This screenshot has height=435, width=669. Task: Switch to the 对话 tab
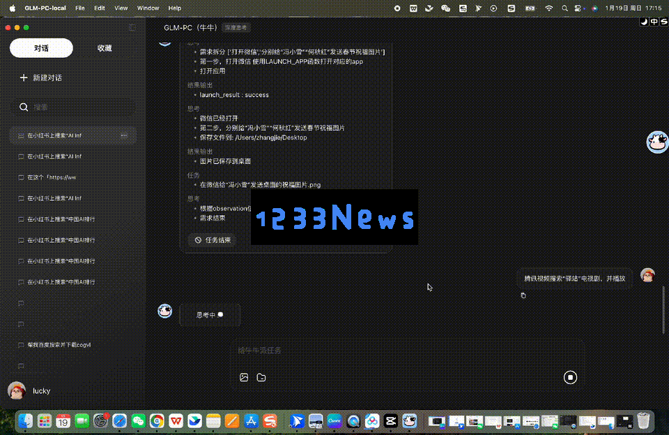pyautogui.click(x=41, y=48)
